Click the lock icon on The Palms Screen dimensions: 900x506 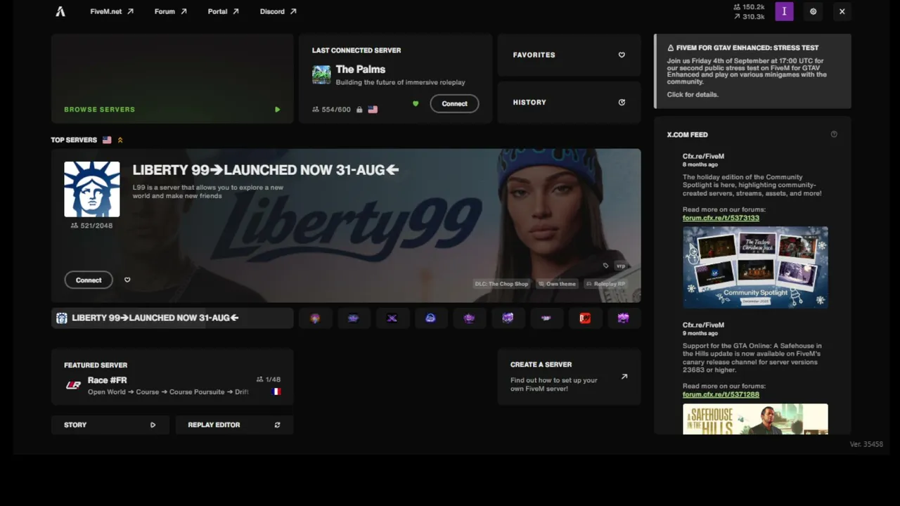click(359, 110)
